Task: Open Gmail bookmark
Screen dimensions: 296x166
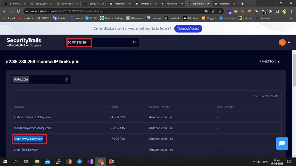Action: (9, 18)
